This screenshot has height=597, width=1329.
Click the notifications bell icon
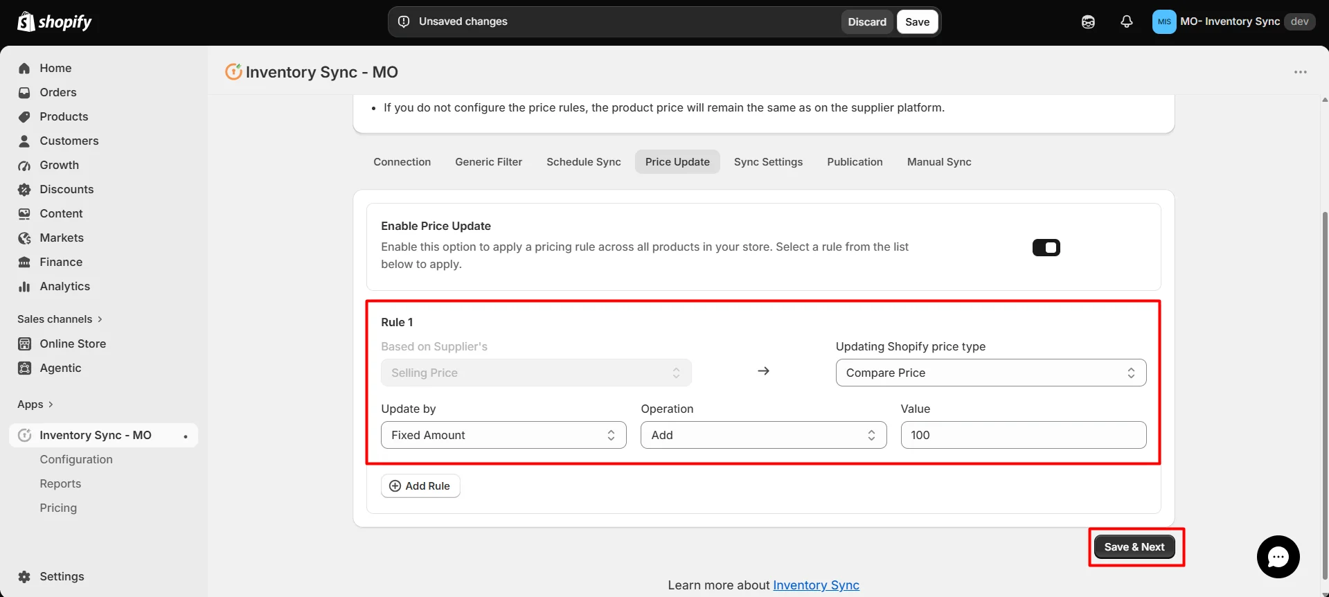pos(1127,21)
